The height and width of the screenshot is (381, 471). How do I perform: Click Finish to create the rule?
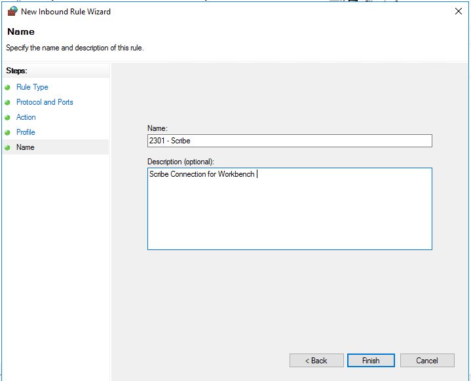click(371, 361)
